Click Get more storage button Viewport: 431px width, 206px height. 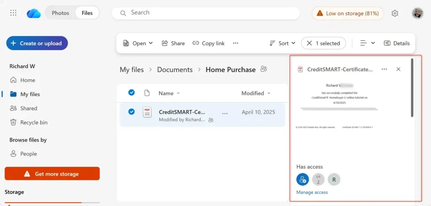click(52, 174)
